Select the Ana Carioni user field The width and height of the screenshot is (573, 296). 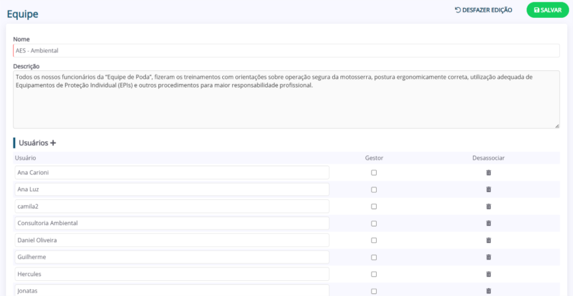172,173
